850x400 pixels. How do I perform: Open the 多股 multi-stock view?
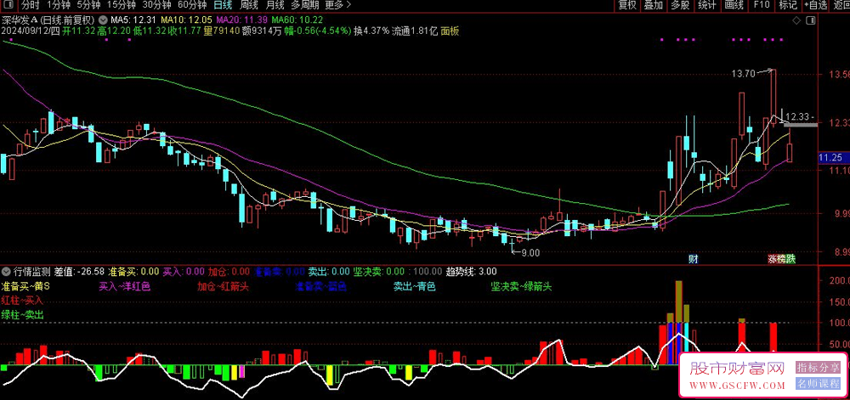point(680,5)
